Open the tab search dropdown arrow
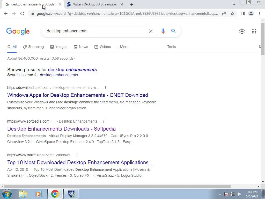Viewport: 265px width, 199px height. pos(234,5)
